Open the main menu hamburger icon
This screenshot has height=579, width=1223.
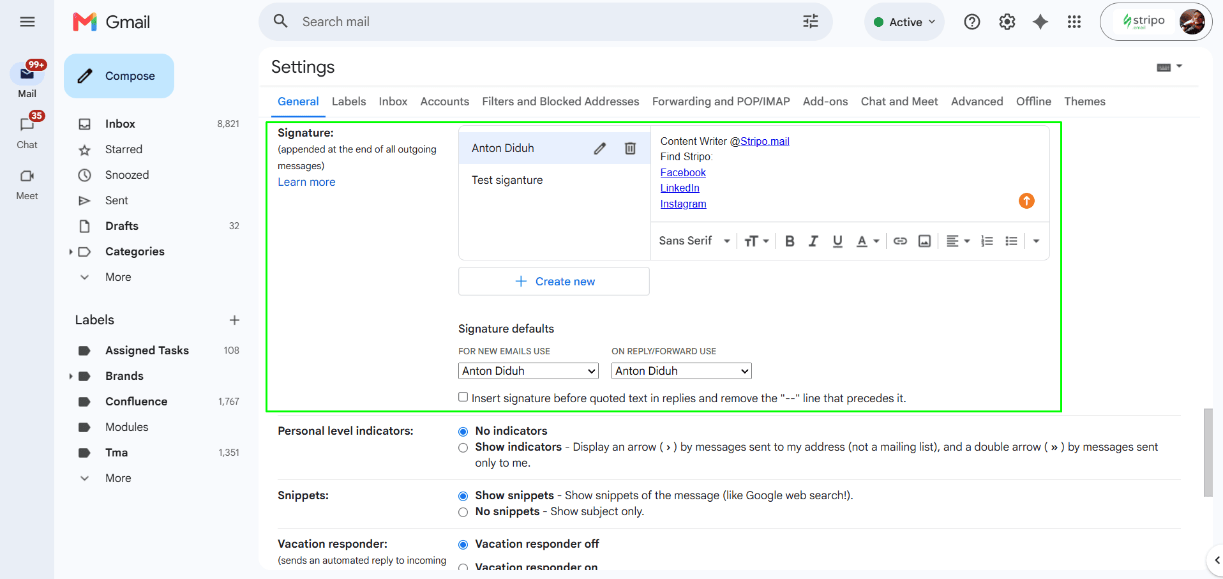27,22
